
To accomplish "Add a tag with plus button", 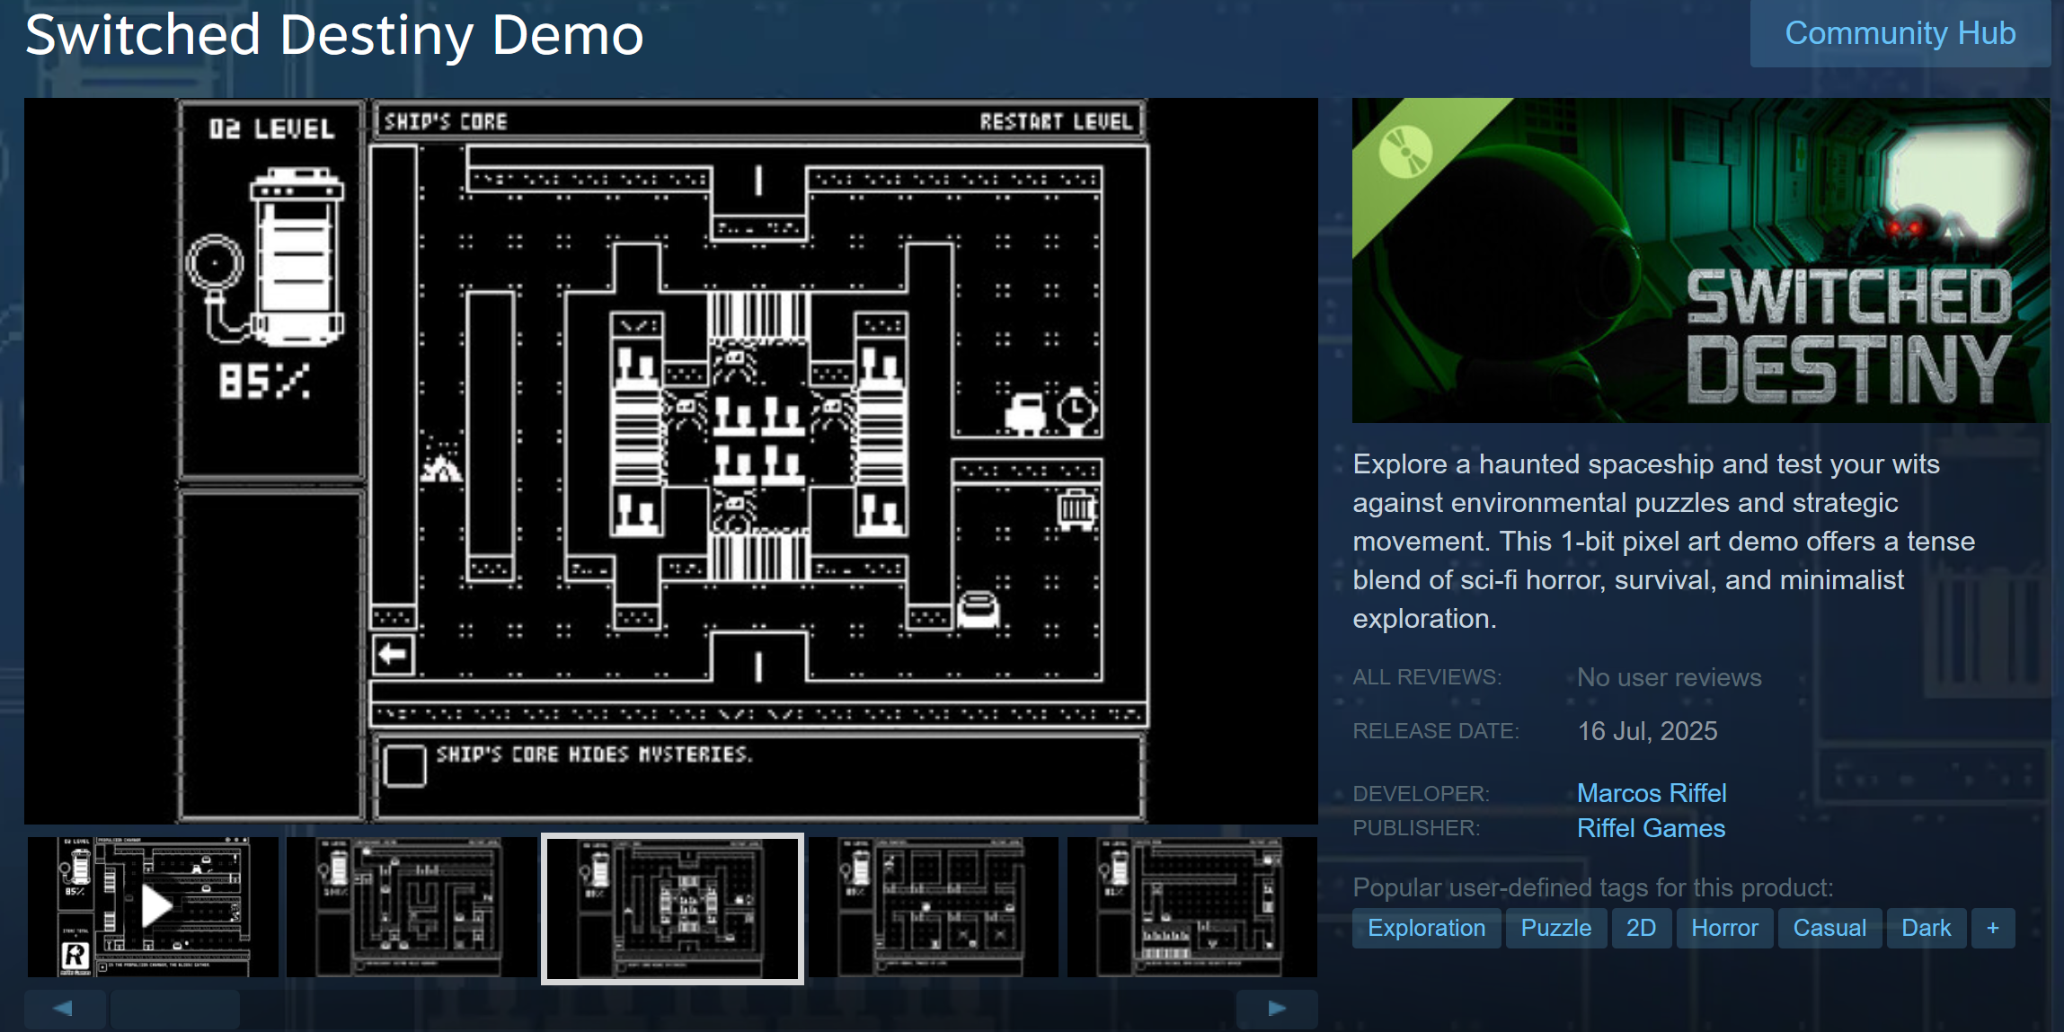I will point(1993,928).
